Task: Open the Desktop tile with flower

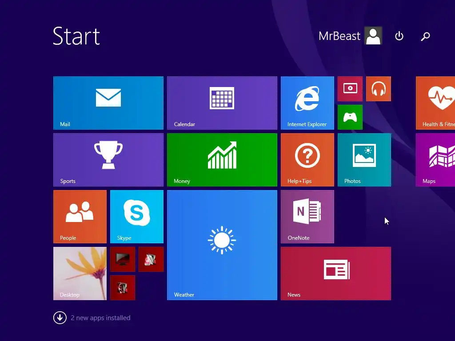Action: point(80,274)
